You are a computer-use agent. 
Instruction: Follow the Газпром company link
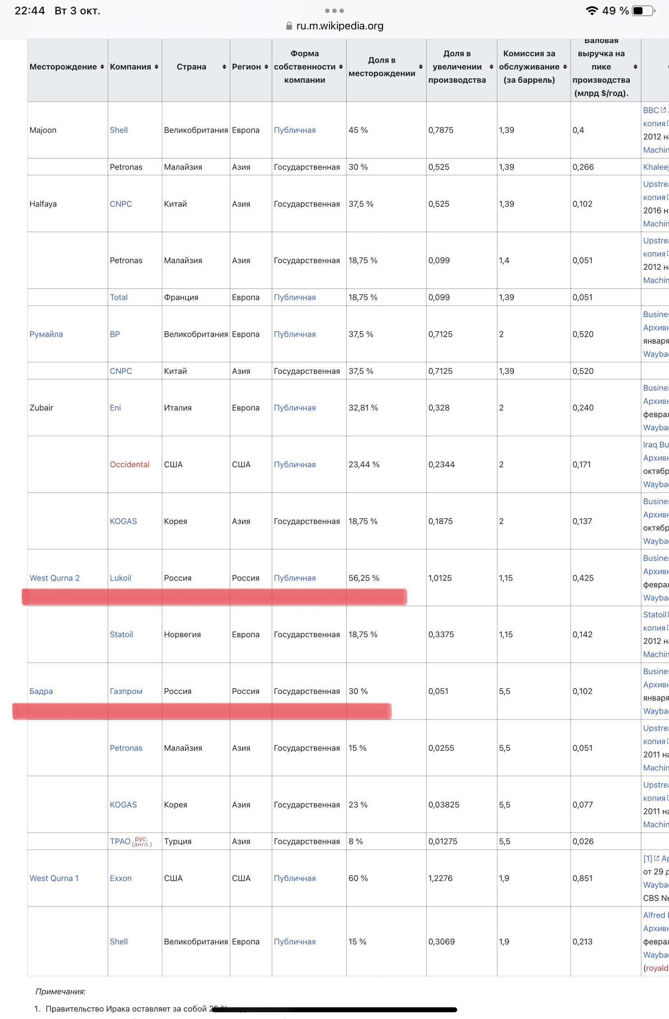tap(126, 691)
